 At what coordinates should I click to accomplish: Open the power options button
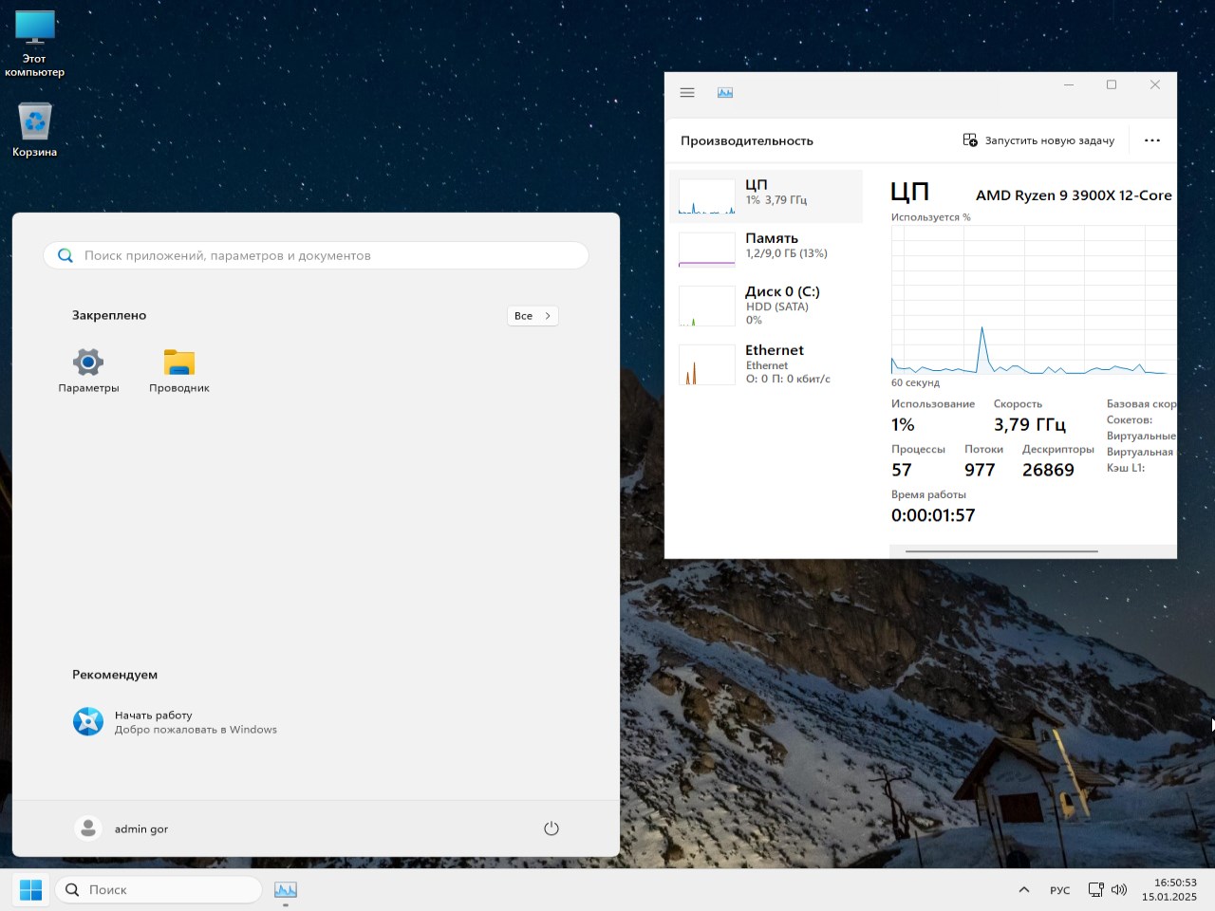551,828
